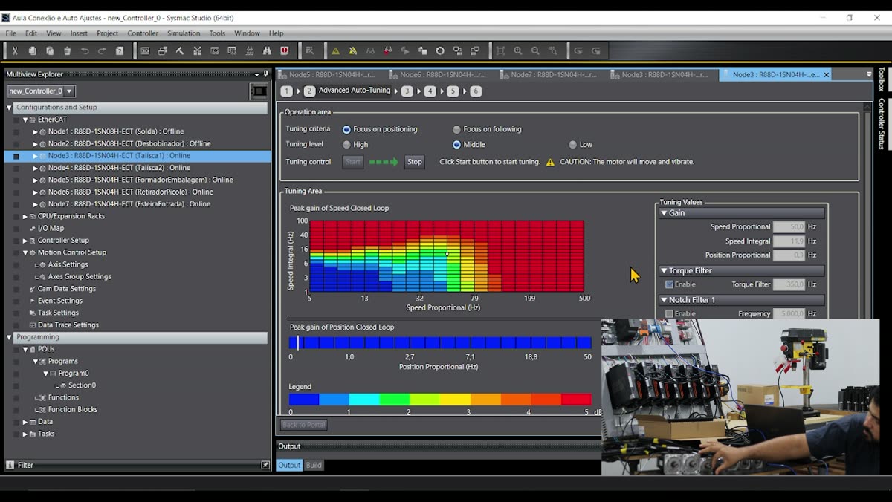
Task: Click the Zoom Out magnifier icon
Action: (535, 50)
